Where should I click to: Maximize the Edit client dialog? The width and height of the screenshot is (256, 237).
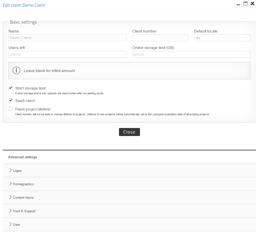(245, 4)
